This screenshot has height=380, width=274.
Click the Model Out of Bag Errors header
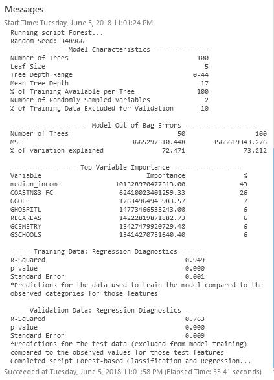point(137,126)
